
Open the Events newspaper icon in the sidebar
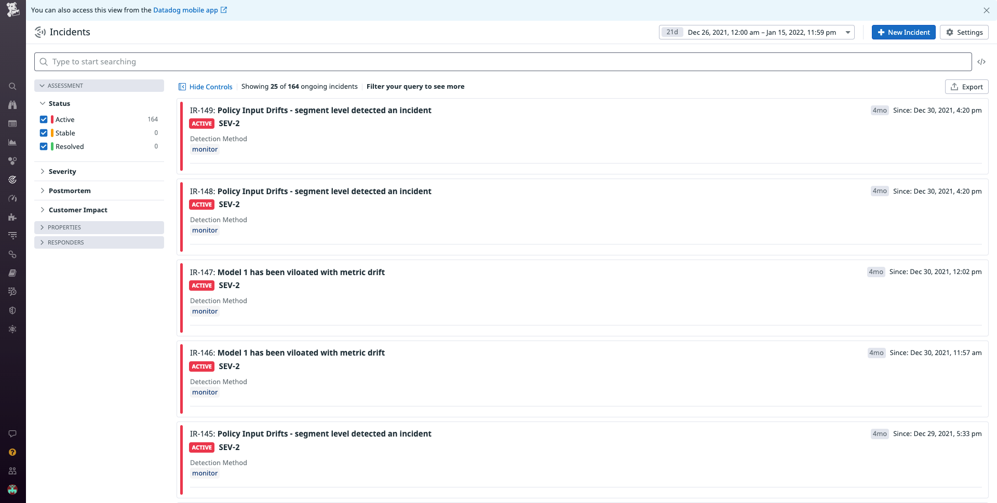pyautogui.click(x=12, y=124)
